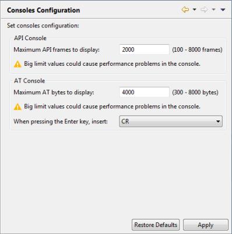Viewport: 232px width, 234px height.
Task: Click the API Console group label
Action: pyautogui.click(x=30, y=38)
